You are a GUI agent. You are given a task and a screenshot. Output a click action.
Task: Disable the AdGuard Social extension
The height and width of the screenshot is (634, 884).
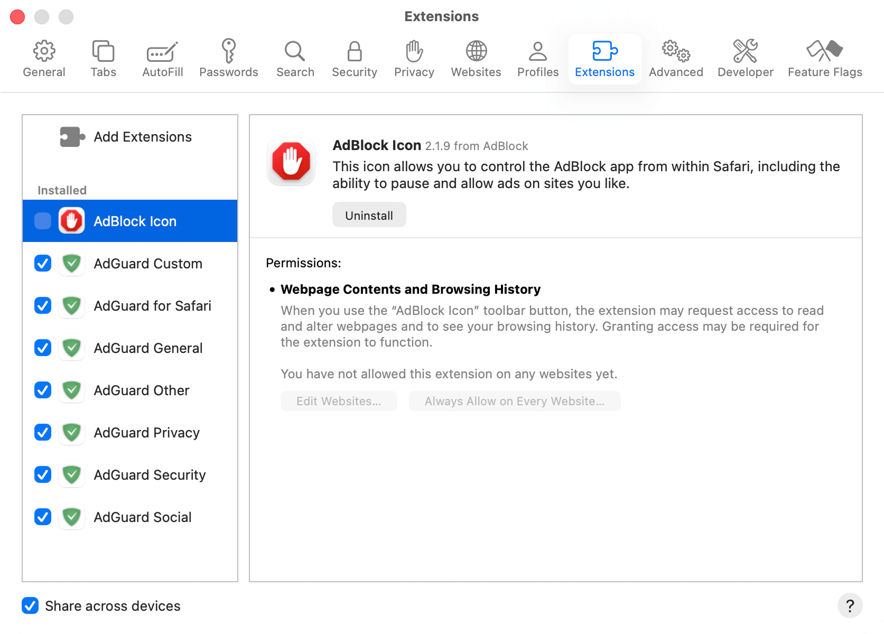tap(42, 517)
